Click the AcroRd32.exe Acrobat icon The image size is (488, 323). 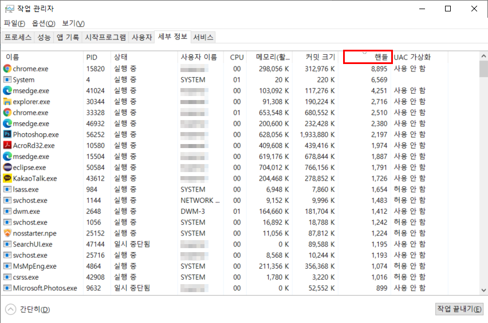pyautogui.click(x=7, y=145)
